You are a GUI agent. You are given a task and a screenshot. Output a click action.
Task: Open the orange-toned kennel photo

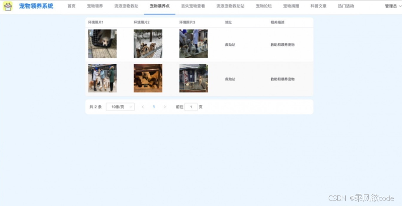pos(148,78)
